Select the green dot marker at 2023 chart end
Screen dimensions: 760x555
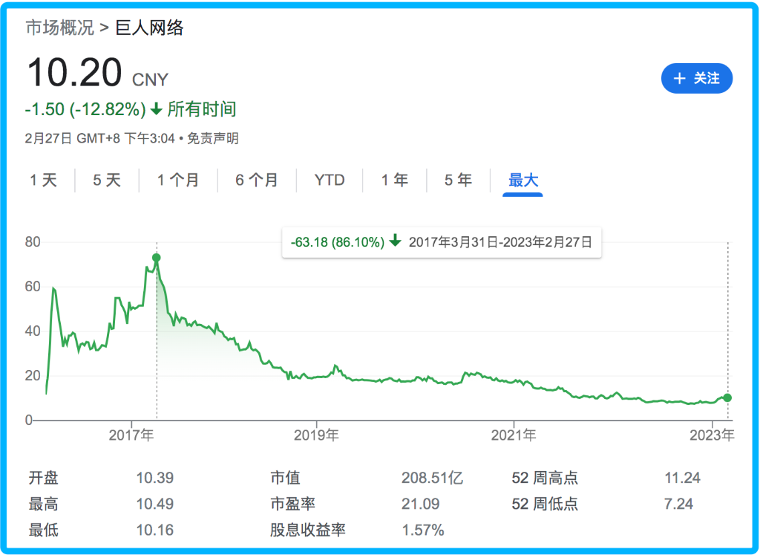(x=727, y=398)
